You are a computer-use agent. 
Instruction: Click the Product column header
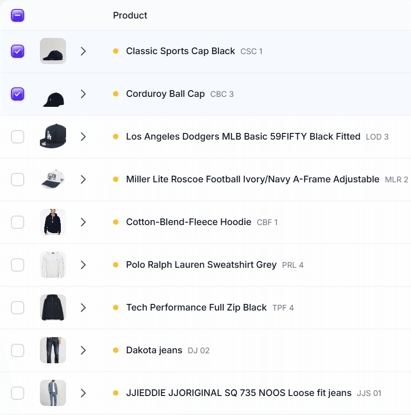coord(130,15)
